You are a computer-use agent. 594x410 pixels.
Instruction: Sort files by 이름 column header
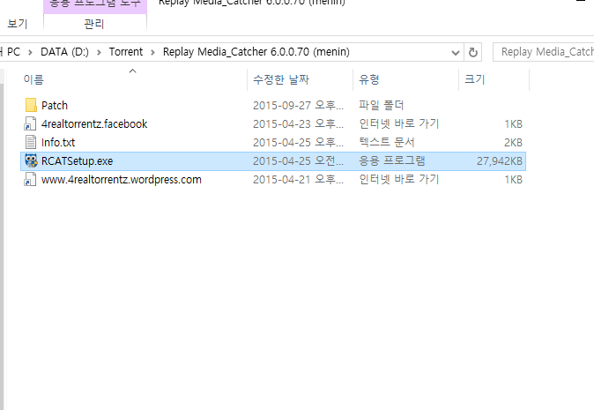33,79
